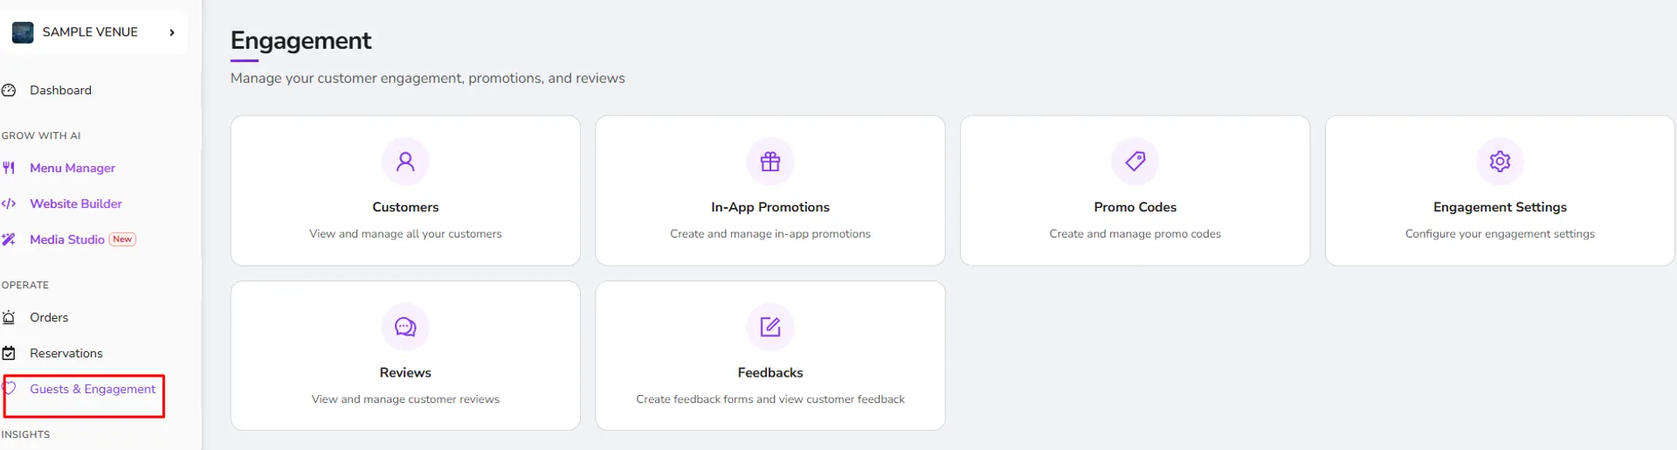Click the Reservations calendar icon
1677x450 pixels.
tap(9, 353)
